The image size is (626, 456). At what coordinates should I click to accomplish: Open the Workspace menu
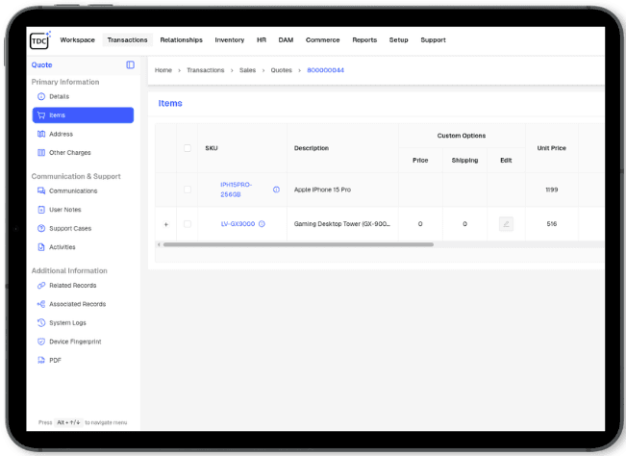[78, 40]
